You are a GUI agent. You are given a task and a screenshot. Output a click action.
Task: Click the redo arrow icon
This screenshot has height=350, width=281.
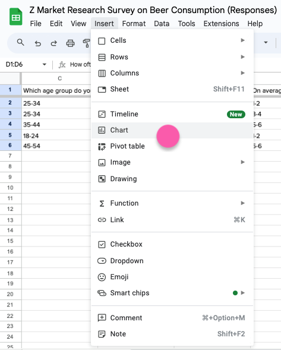pos(54,43)
